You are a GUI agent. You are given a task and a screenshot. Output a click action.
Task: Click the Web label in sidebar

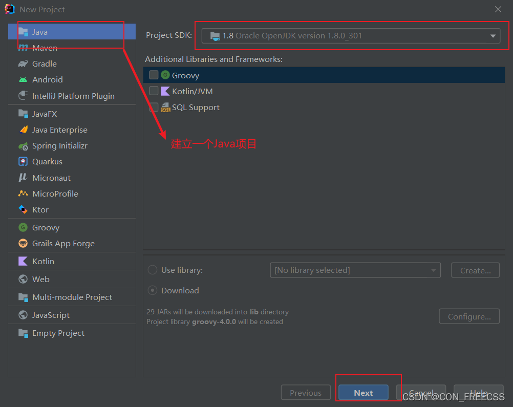click(x=41, y=279)
